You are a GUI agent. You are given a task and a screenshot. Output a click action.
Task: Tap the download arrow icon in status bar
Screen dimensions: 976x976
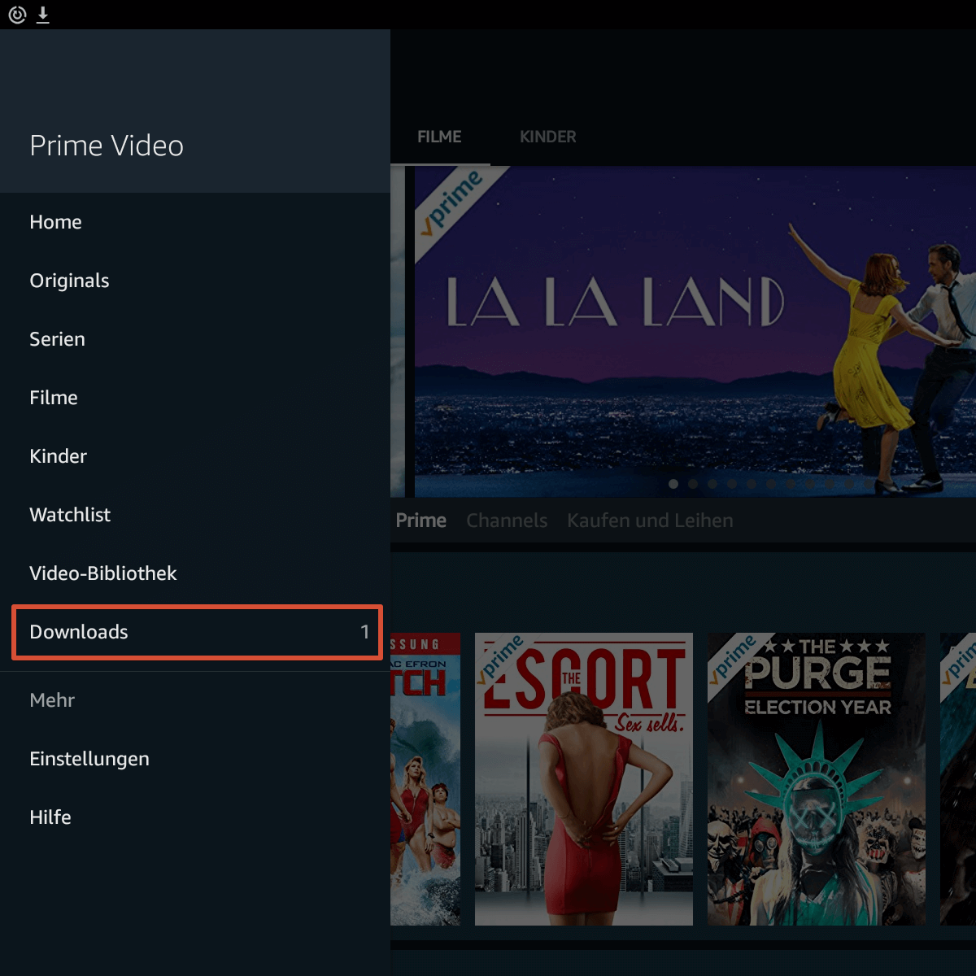[x=43, y=15]
